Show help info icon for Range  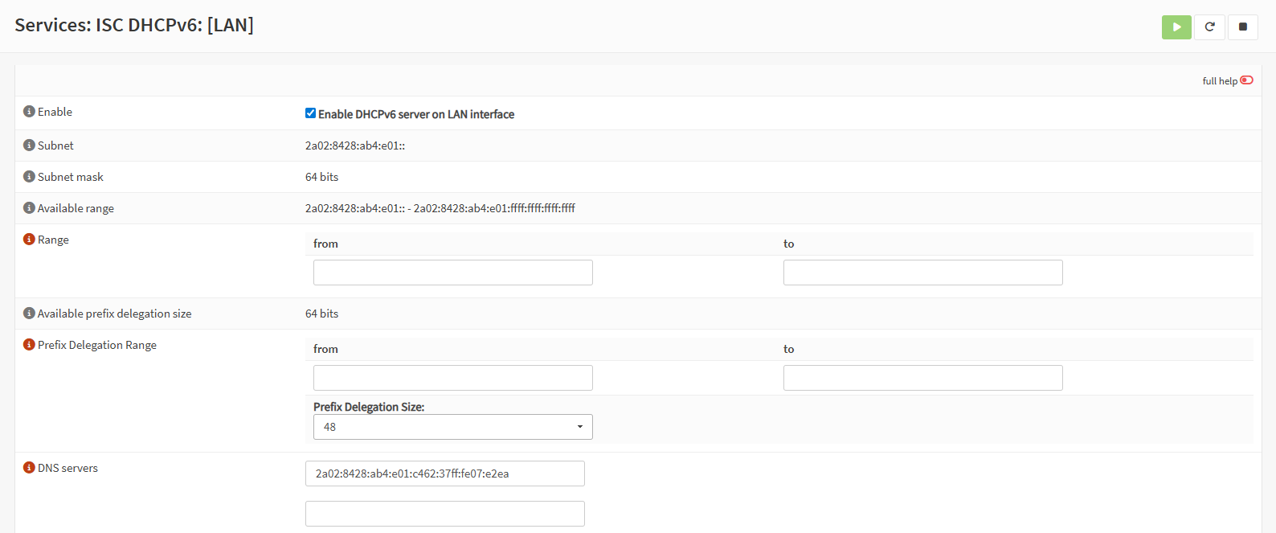coord(29,240)
